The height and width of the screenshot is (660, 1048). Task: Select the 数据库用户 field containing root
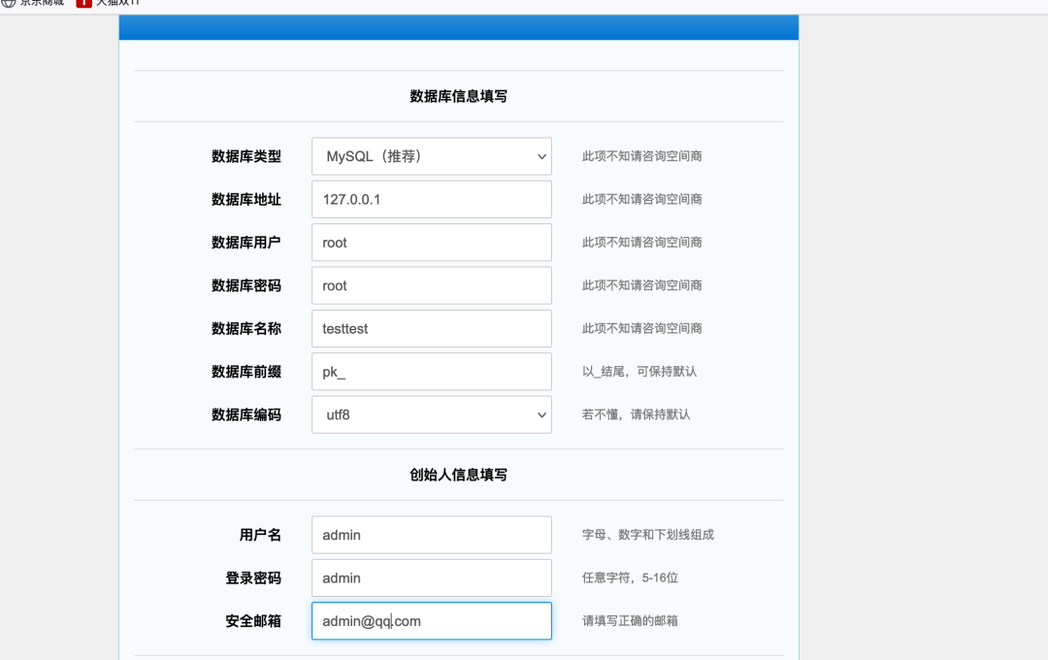point(431,242)
